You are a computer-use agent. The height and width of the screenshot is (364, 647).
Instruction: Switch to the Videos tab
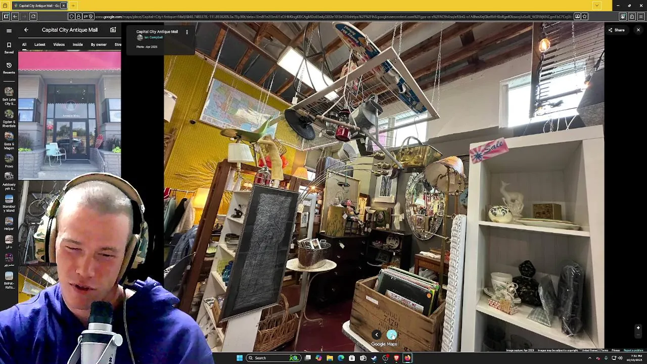click(59, 44)
